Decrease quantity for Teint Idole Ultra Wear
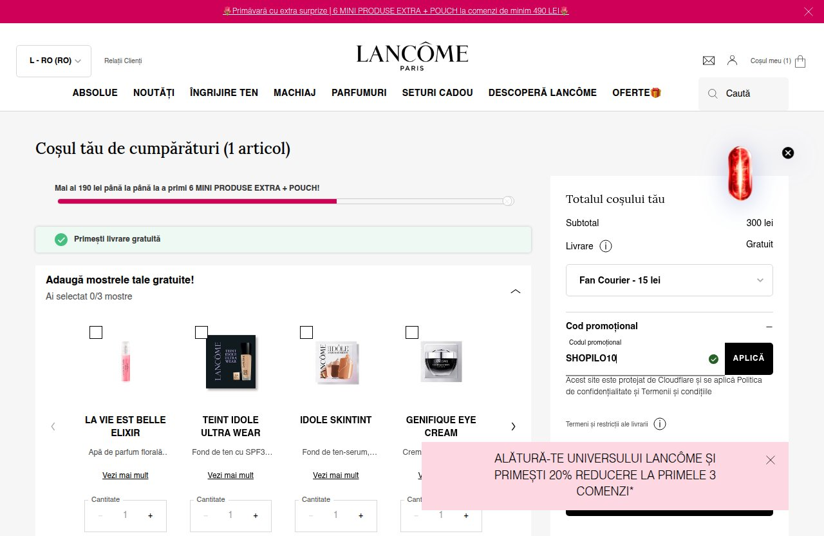Screen dimensions: 824x536 [x=205, y=515]
